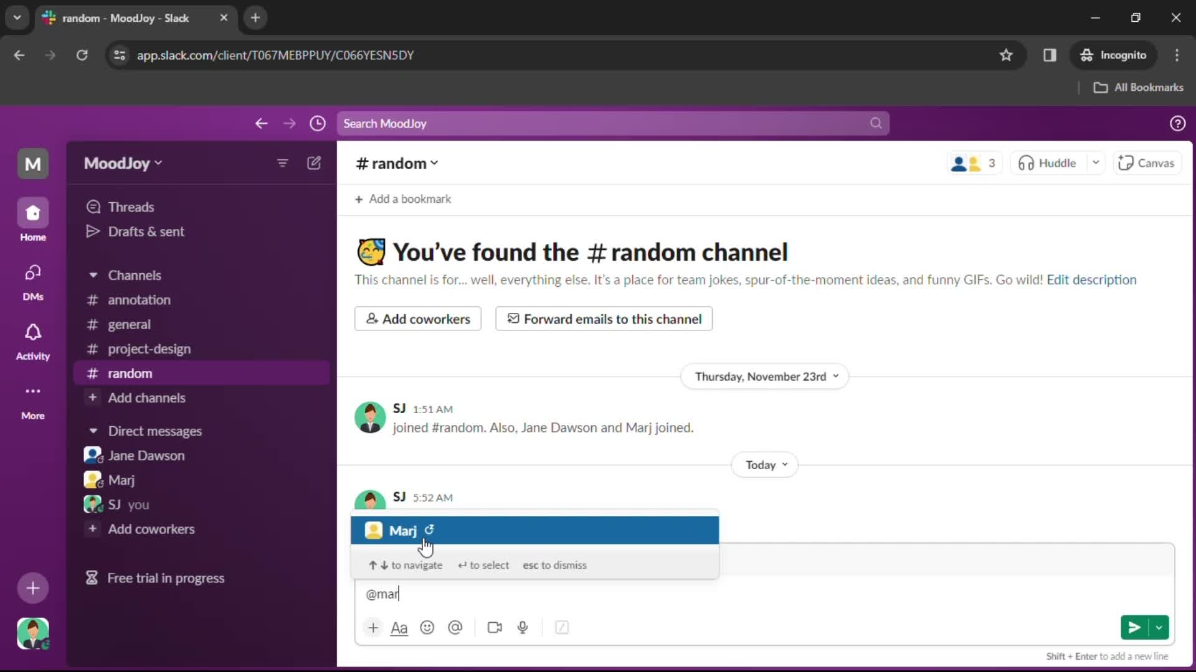Click the Search MoodJoy field
This screenshot has width=1196, height=672.
coord(613,124)
